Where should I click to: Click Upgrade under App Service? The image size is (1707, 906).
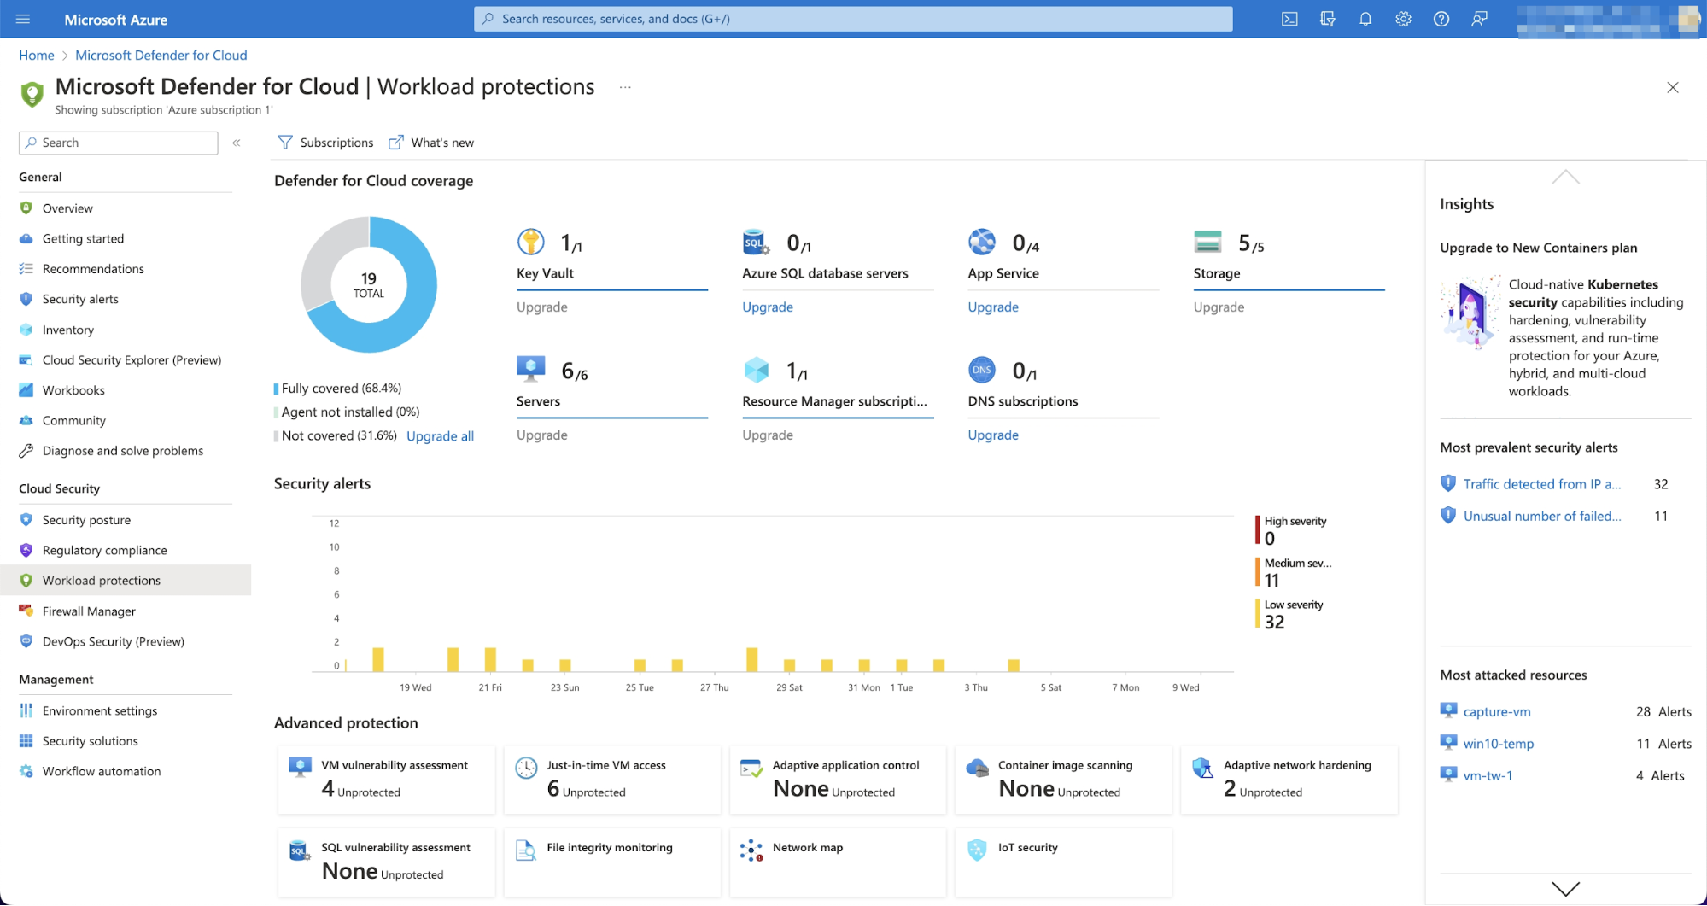[x=993, y=307]
